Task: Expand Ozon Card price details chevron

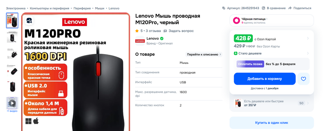Action: point(308,38)
